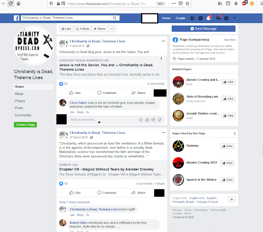The image size is (263, 232).
Task: Open options menu for the 27 March 2010 post
Action: pos(163,133)
